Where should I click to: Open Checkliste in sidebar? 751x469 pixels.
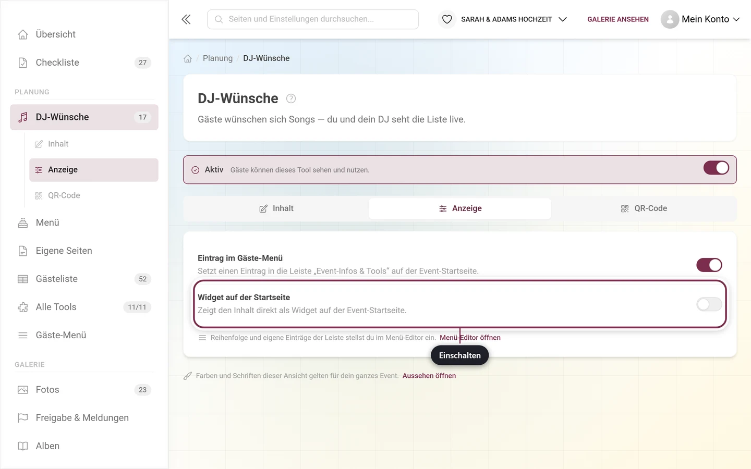coord(84,63)
